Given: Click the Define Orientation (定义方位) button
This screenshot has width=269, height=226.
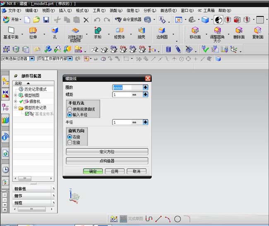Looking at the screenshot, I should point(107,152).
